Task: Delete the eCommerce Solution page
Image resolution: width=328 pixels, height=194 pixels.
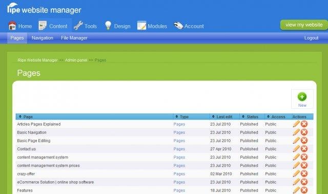Action: [x=304, y=182]
